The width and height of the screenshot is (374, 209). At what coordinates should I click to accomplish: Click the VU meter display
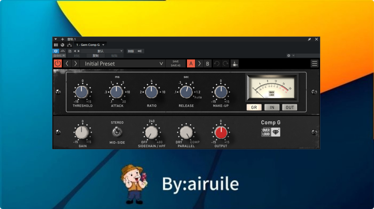272,87
